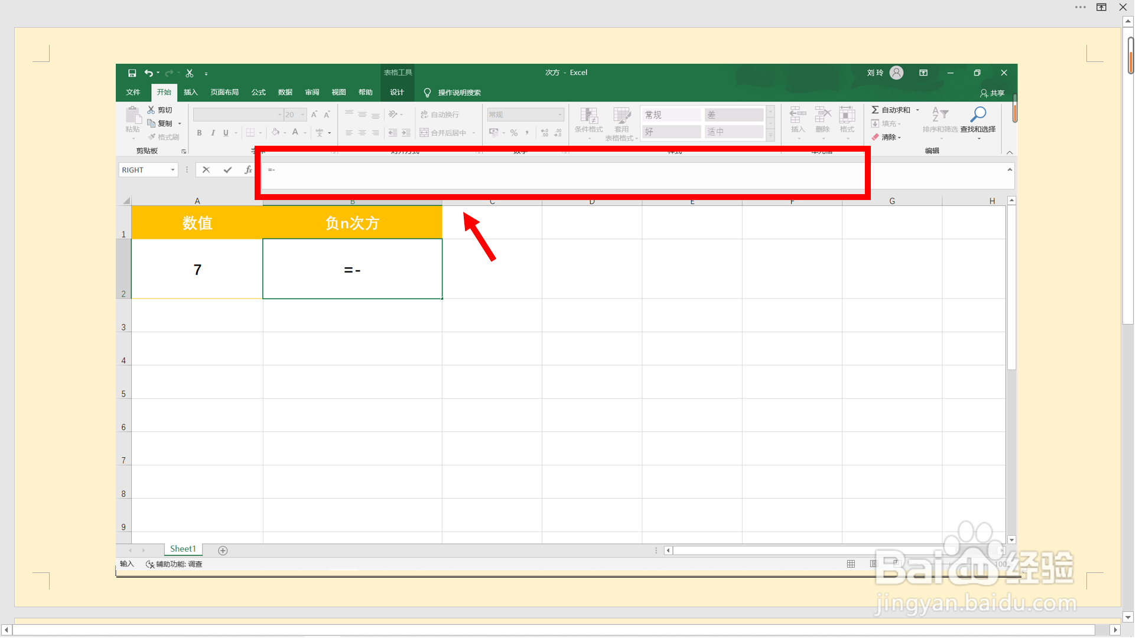Confirm formula entry with the checkmark icon
The height and width of the screenshot is (642, 1139).
pos(227,170)
